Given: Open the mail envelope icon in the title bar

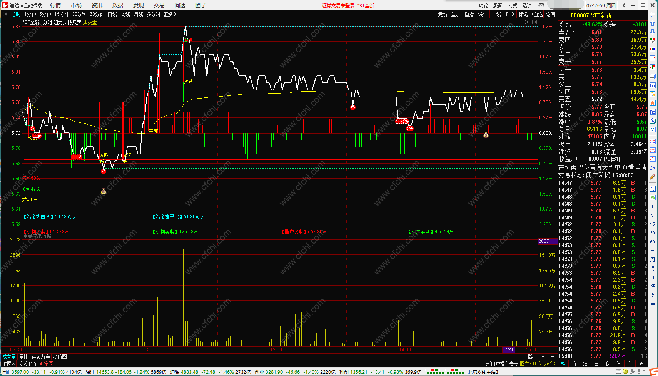Looking at the screenshot, I should click(541, 5).
